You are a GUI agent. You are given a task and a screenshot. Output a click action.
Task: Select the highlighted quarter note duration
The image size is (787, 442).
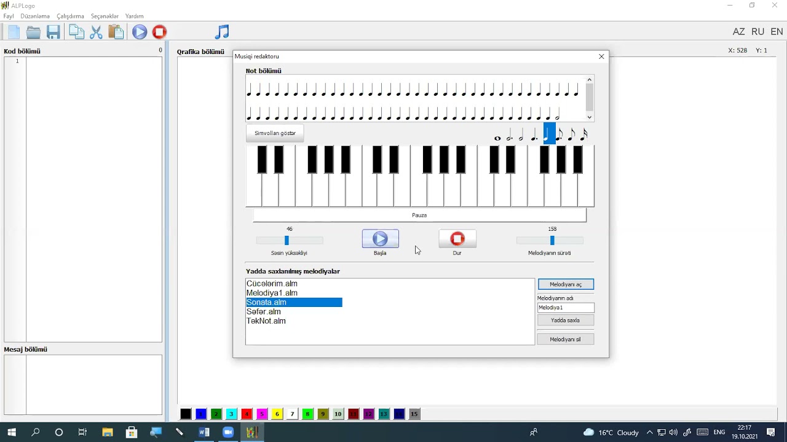coord(549,133)
